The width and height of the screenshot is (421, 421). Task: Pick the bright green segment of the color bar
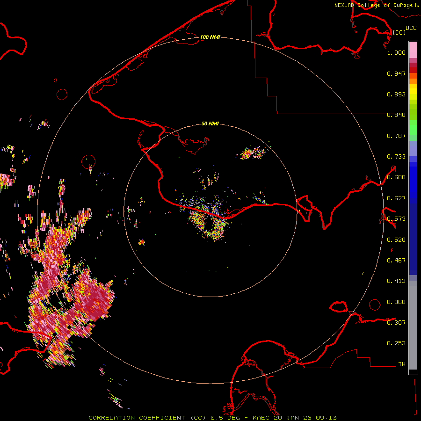(x=413, y=128)
